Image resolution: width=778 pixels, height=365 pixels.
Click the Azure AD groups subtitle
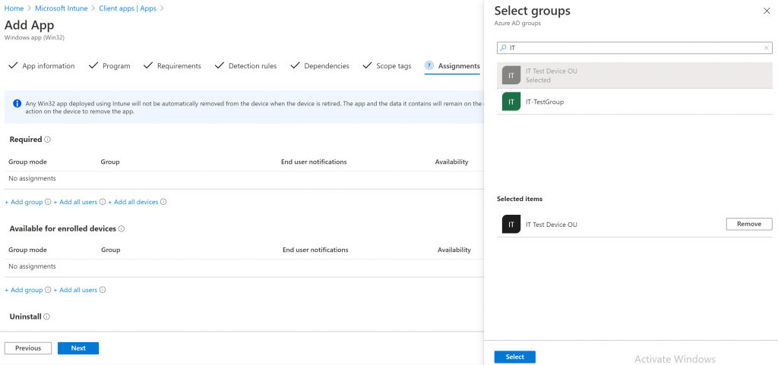(x=517, y=24)
